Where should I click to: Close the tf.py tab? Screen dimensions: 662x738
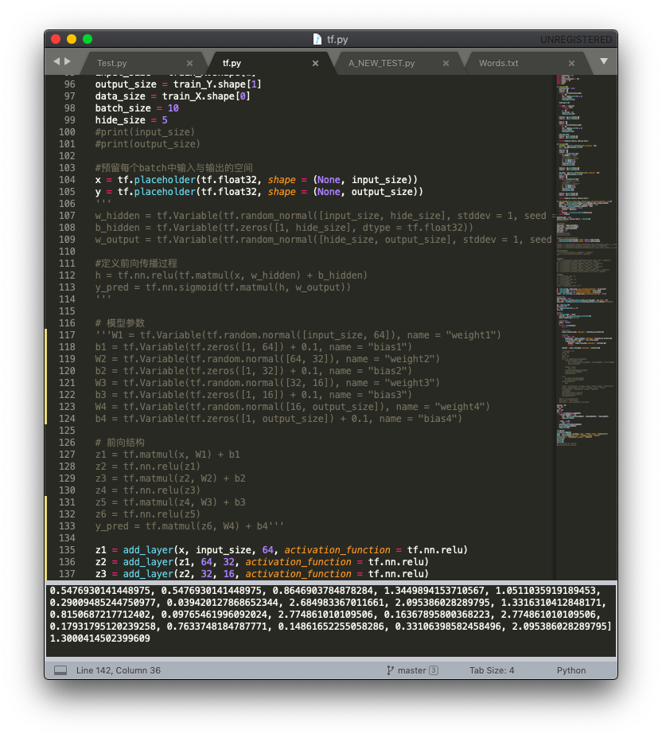coord(315,63)
